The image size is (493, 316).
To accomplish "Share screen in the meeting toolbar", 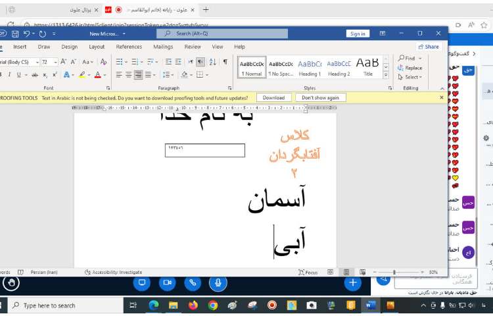I will pyautogui.click(x=142, y=282).
